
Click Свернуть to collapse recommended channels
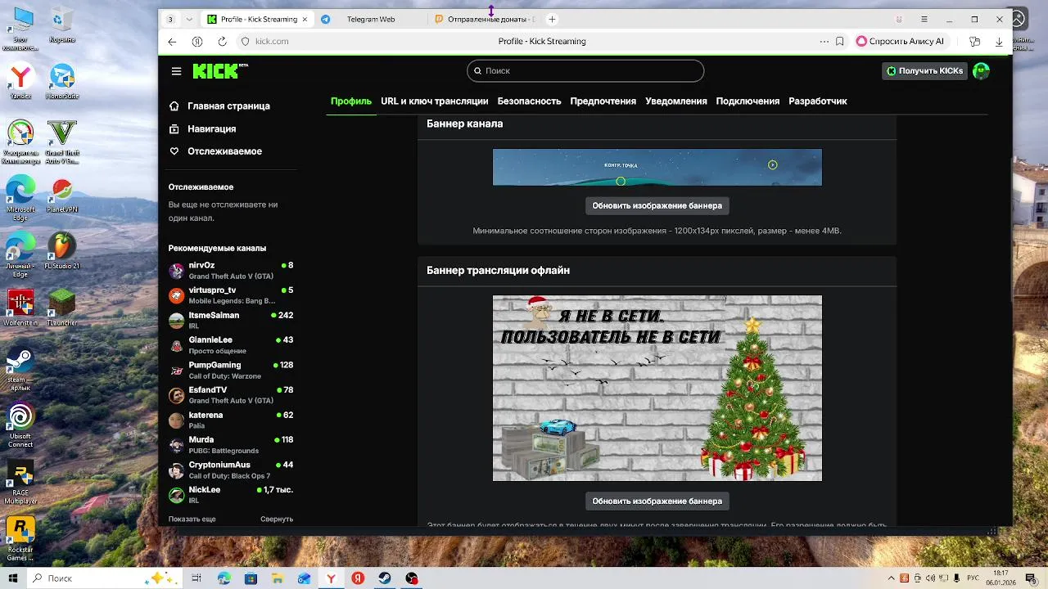[x=277, y=519]
